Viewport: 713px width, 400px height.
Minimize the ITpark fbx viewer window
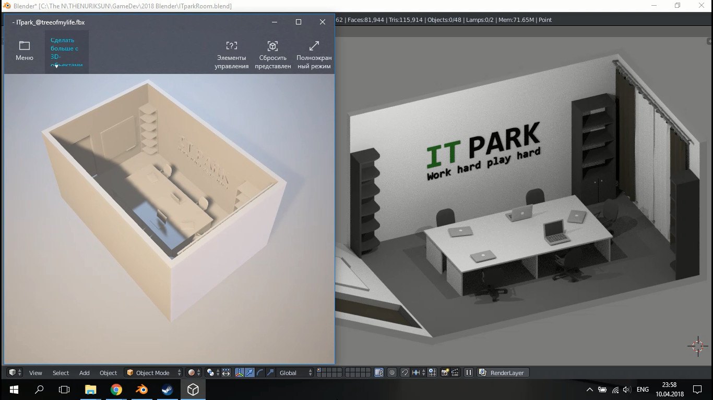(275, 22)
